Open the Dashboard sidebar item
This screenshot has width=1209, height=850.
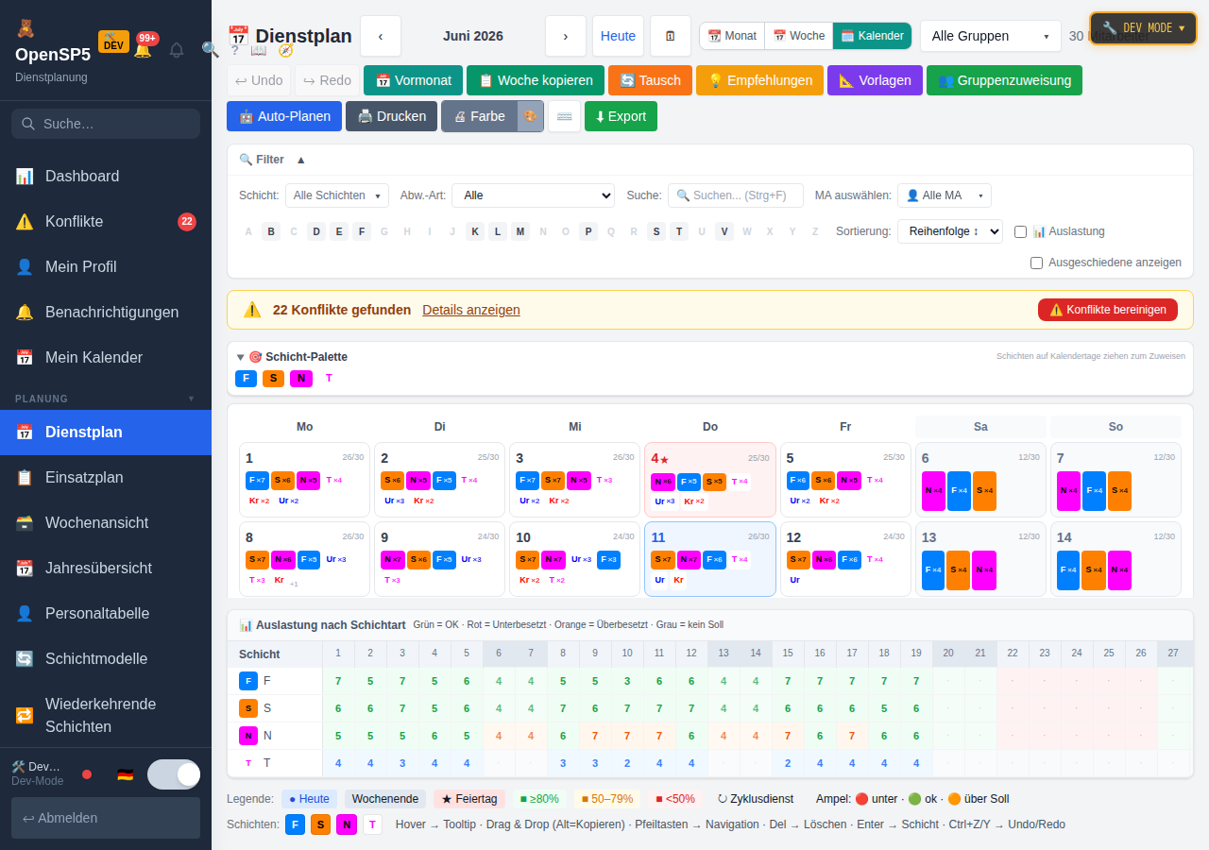coord(106,176)
